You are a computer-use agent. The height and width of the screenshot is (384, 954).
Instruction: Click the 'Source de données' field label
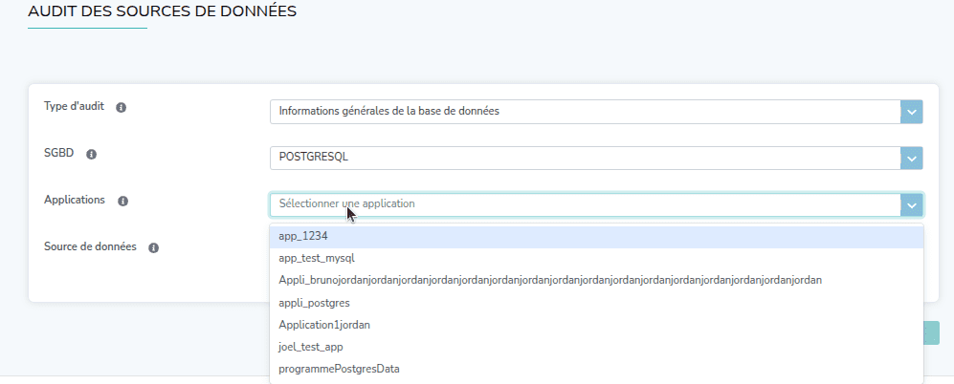click(x=90, y=246)
